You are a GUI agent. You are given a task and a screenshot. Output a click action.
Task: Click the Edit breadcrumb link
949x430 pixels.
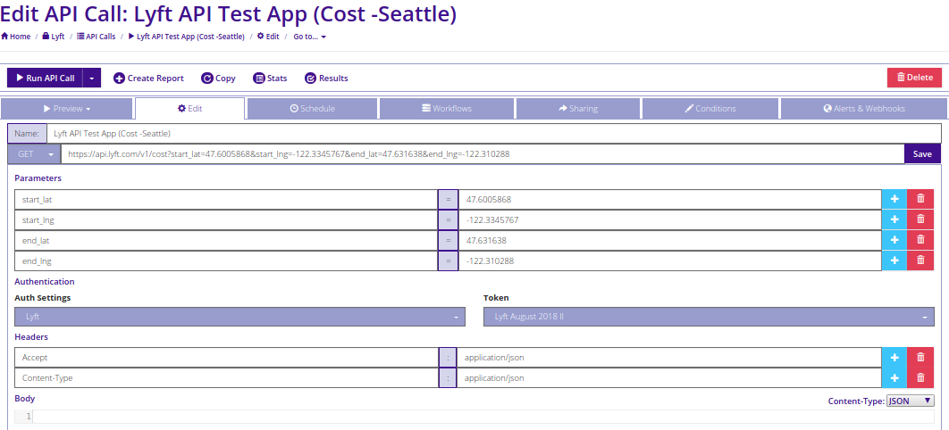pyautogui.click(x=268, y=37)
